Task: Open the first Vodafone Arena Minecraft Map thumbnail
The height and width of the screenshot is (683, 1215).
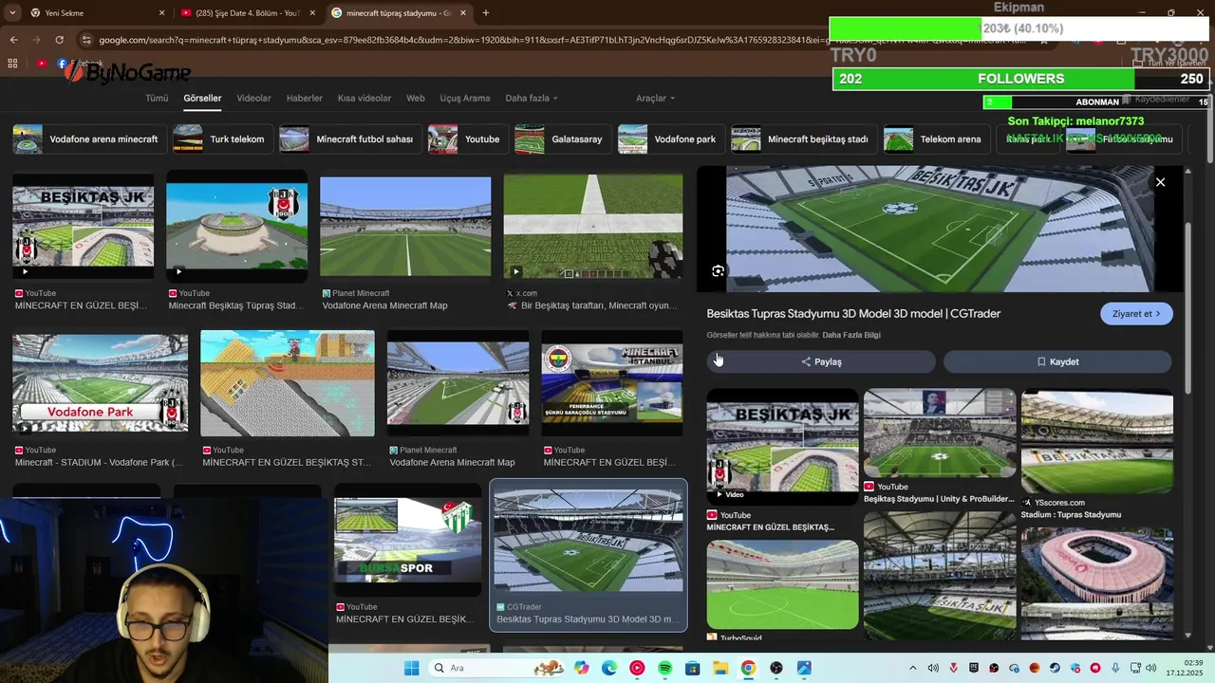Action: [405, 228]
